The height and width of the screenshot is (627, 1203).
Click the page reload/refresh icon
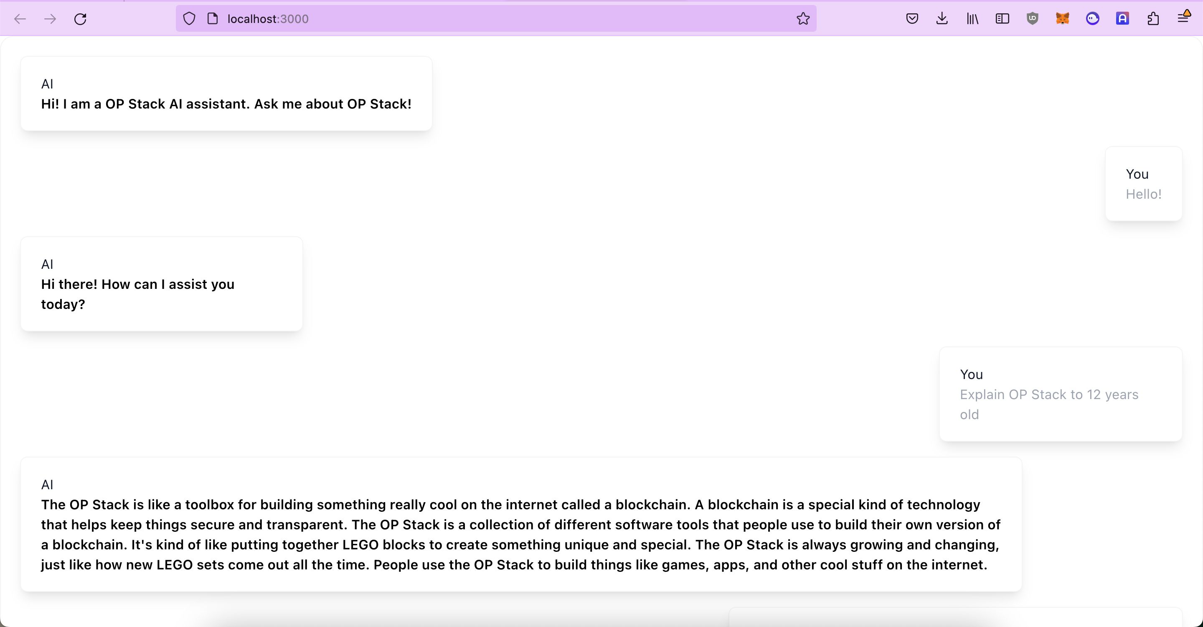[x=79, y=18]
